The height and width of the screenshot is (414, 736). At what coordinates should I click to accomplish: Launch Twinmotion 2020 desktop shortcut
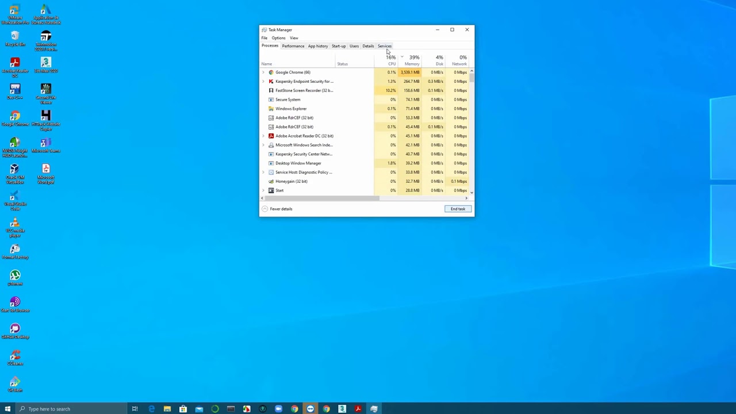pos(46,40)
